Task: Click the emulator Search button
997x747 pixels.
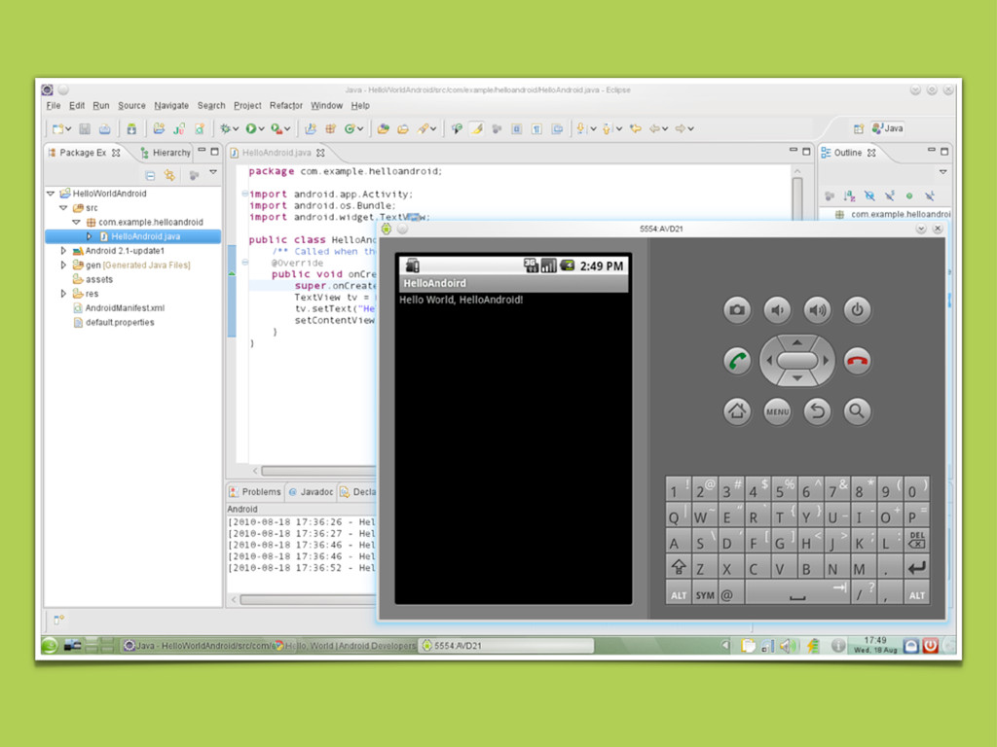Action: pos(857,411)
